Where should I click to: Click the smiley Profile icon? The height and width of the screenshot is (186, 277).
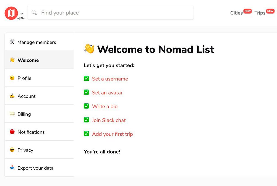pos(12,78)
